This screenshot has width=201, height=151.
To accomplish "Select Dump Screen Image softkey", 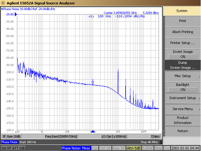I will pos(183,65).
